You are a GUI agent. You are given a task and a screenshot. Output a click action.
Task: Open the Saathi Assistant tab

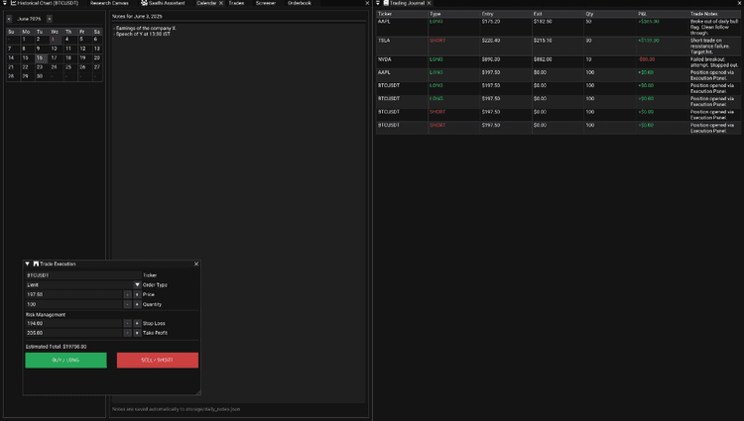point(163,3)
